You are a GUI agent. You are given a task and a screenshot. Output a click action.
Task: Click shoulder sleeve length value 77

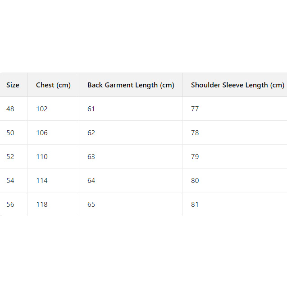tap(195, 109)
